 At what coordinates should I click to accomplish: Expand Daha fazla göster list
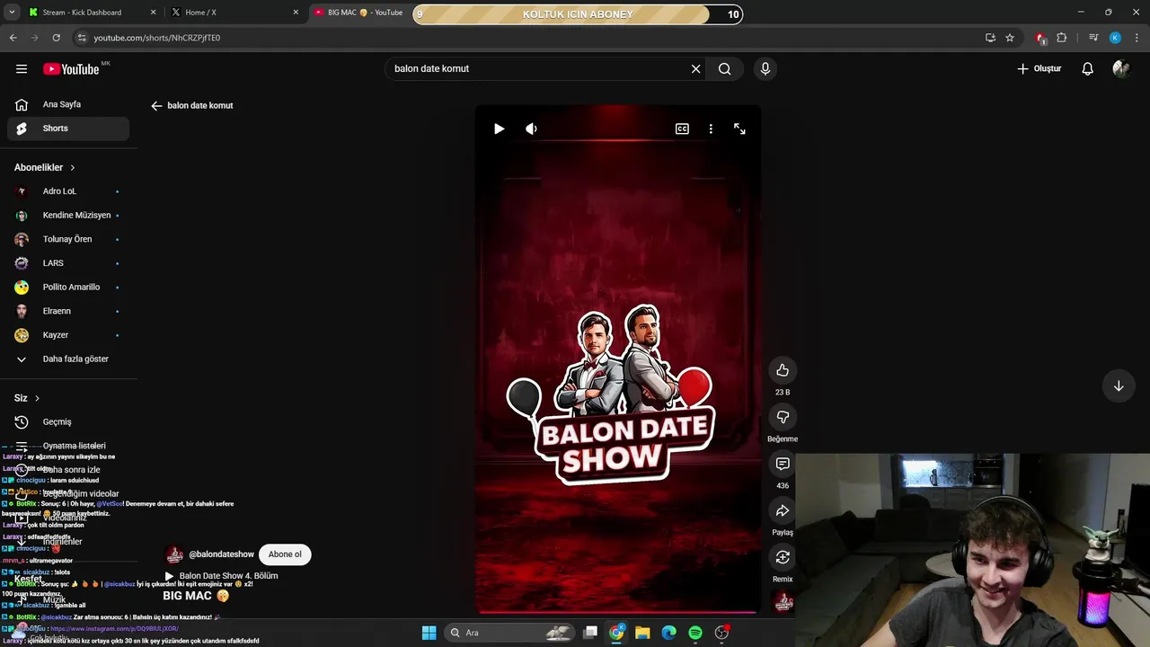(x=68, y=359)
